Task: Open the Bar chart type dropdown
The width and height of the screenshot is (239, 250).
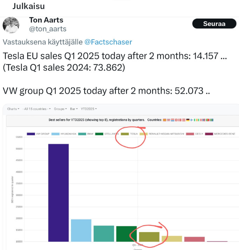Action: pyautogui.click(x=74, y=109)
